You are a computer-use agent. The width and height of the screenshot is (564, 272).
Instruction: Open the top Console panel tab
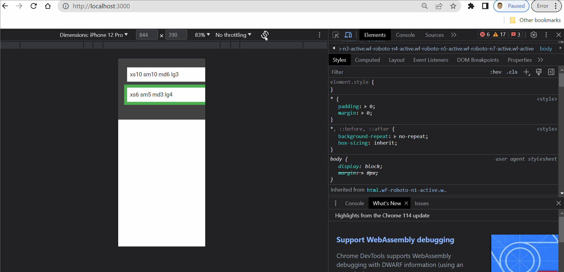[x=405, y=35]
